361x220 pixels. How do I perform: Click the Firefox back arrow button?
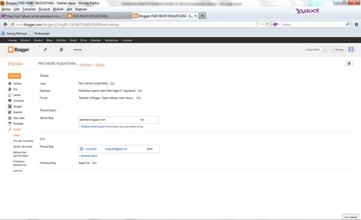(x=5, y=24)
